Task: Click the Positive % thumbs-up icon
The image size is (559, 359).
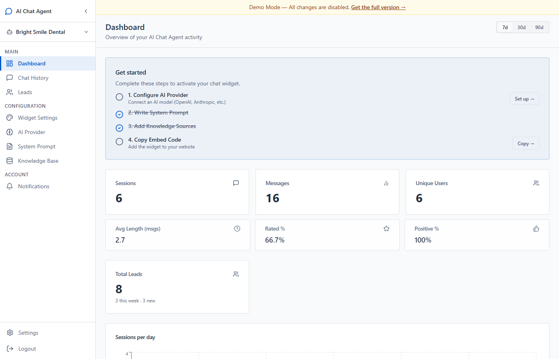Action: pyautogui.click(x=536, y=229)
